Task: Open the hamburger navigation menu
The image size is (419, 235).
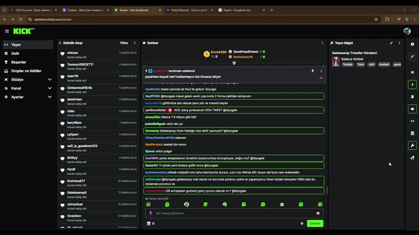Action: (7, 31)
